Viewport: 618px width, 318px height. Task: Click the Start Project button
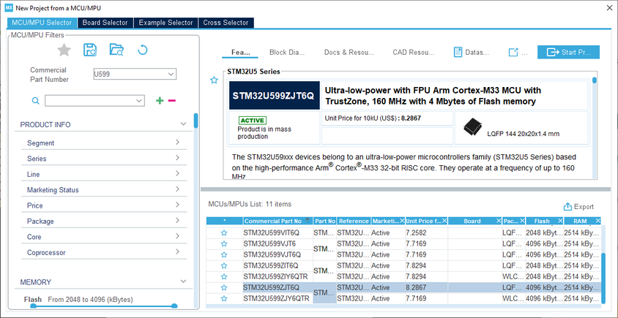[x=568, y=53]
